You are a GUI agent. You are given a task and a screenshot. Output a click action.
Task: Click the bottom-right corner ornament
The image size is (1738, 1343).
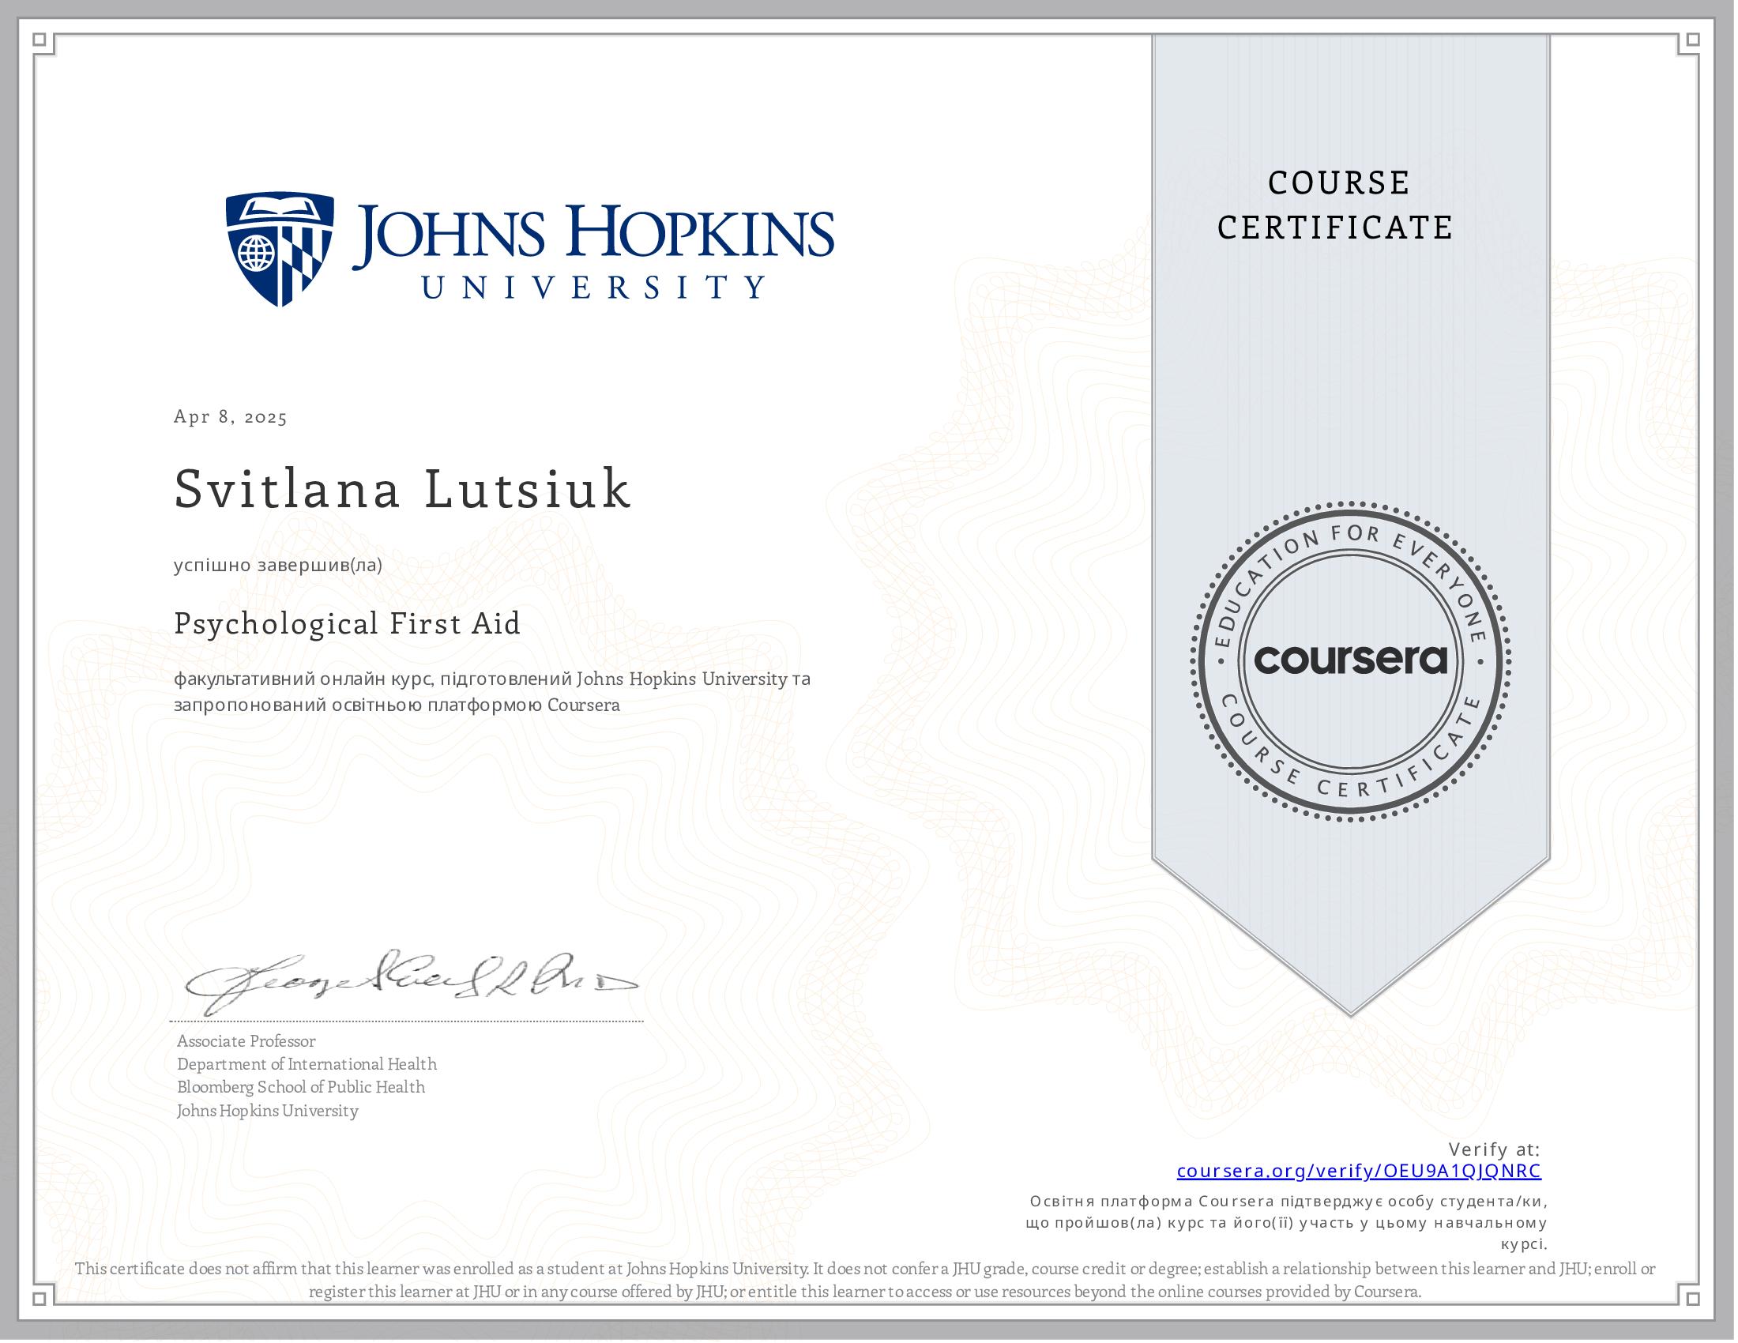1695,1300
